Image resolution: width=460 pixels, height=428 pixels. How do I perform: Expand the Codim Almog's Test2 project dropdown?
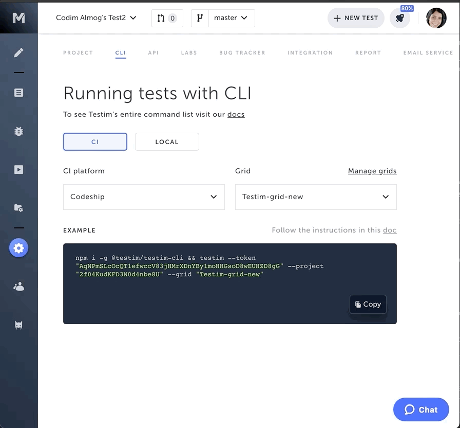coord(96,18)
